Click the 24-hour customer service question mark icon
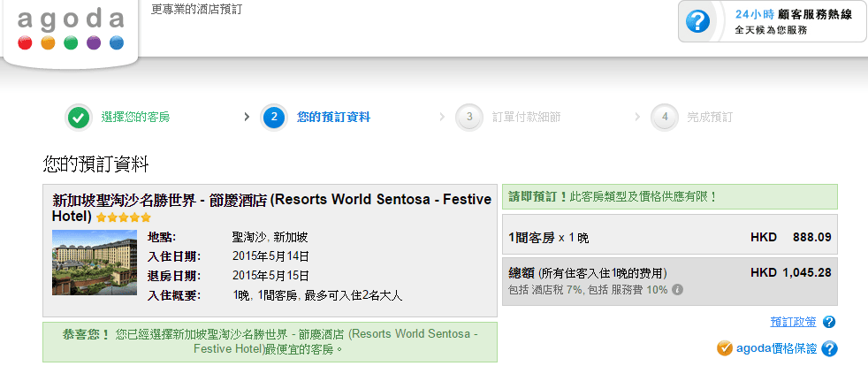 [x=700, y=21]
